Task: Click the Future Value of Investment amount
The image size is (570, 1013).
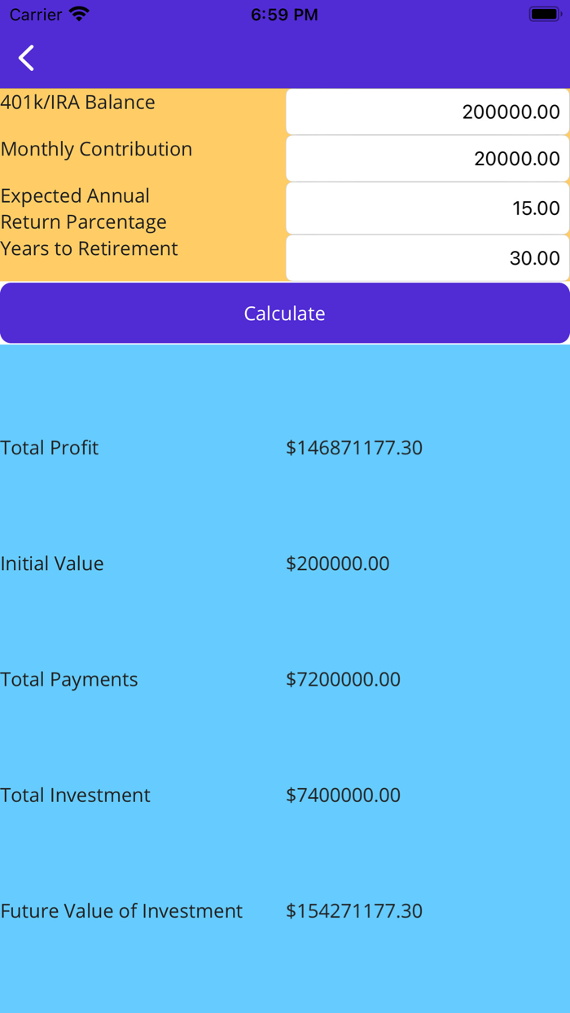Action: click(x=354, y=910)
